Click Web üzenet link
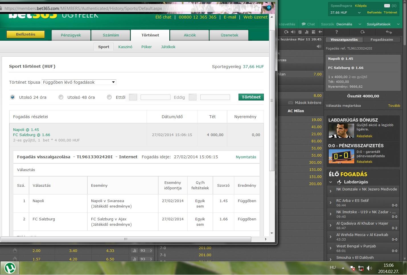The image size is (407, 275). tap(255, 17)
